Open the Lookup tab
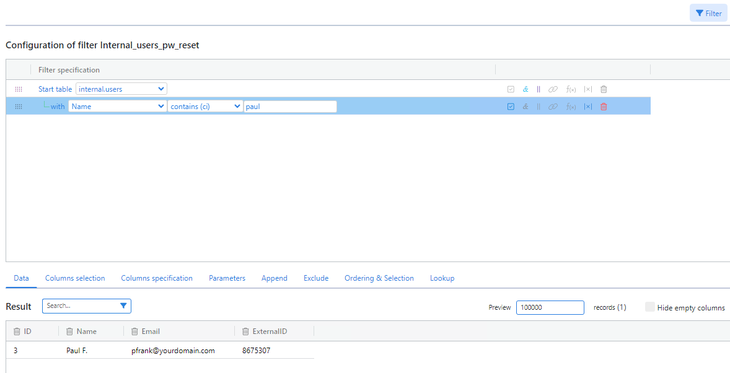 (442, 278)
